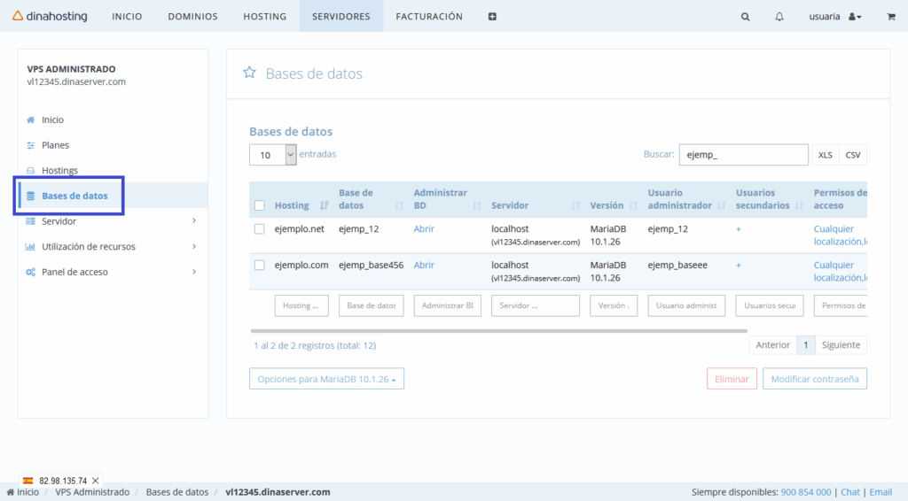This screenshot has height=501, width=908.
Task: Open the HOSTING menu
Action: [x=264, y=17]
